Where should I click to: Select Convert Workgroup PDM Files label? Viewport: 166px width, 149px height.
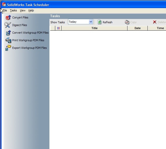click(30, 33)
